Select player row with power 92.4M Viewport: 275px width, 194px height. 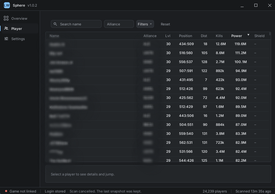[x=157, y=89]
